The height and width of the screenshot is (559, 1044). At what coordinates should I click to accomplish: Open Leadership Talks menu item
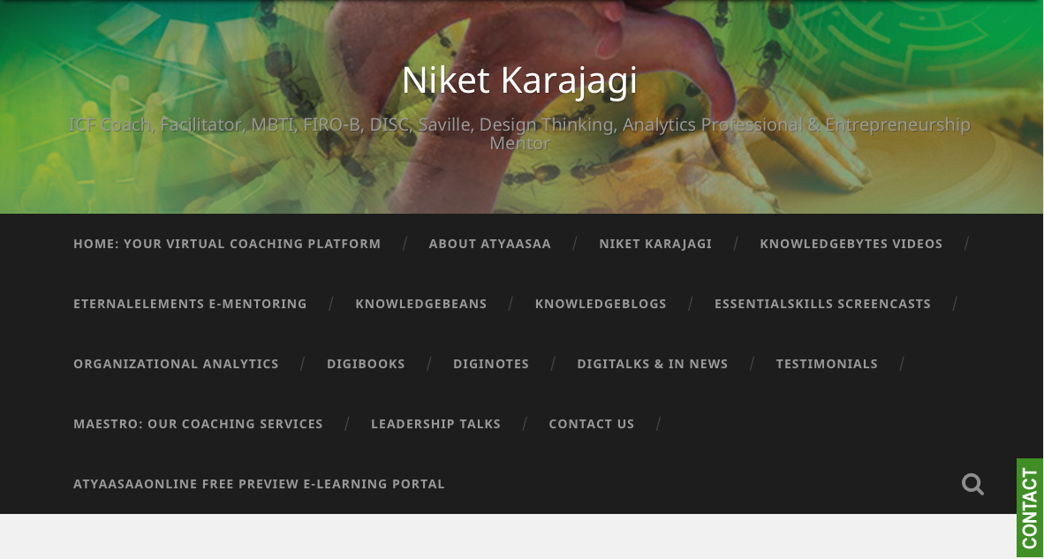(x=435, y=424)
